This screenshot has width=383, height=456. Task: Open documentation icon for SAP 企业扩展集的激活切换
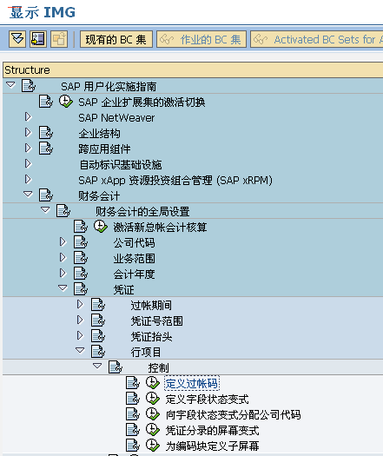[x=46, y=102]
